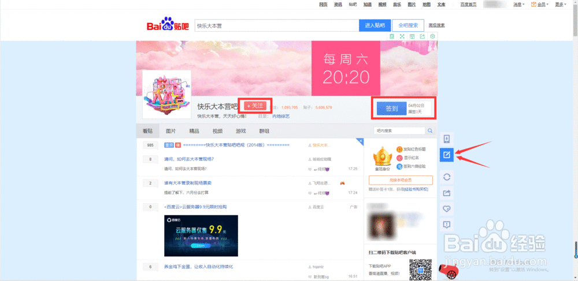Click the 兑换本吧会员 button

[x=401, y=180]
